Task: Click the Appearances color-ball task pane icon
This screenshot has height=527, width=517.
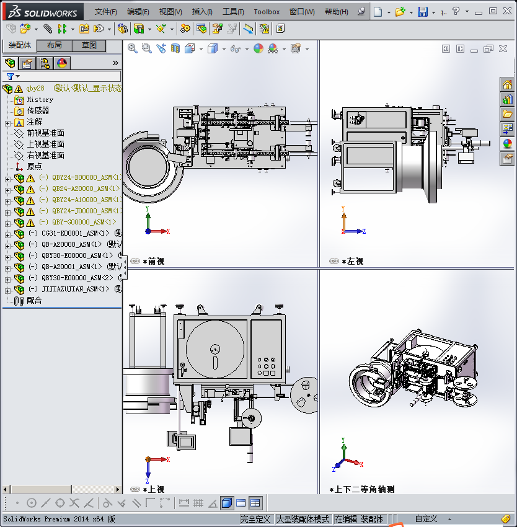Action: point(507,143)
